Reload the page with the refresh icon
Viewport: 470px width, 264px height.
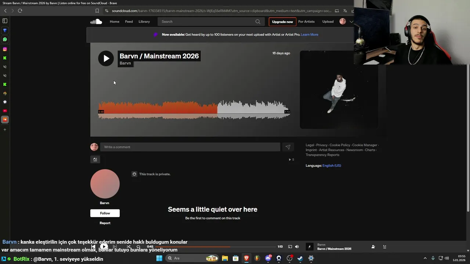pos(20,11)
